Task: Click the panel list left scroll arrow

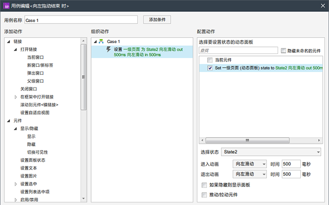Action: click(202, 140)
